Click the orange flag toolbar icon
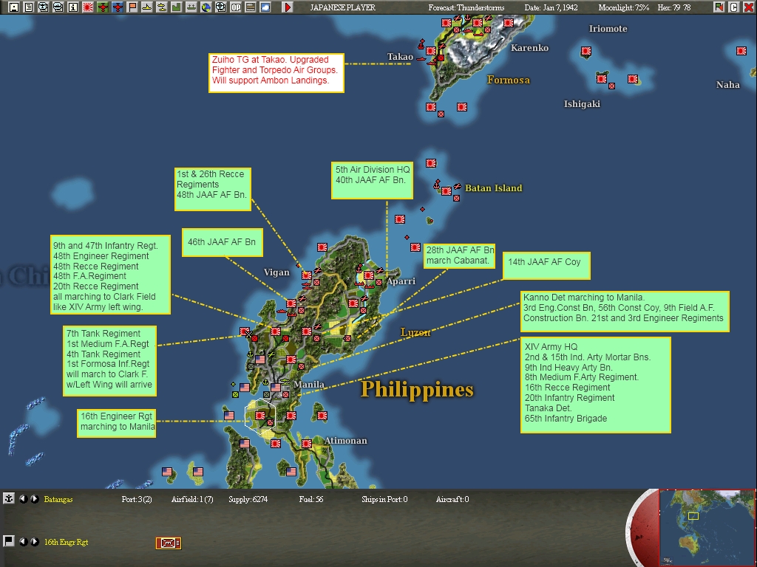The height and width of the screenshot is (567, 757). tap(132, 7)
